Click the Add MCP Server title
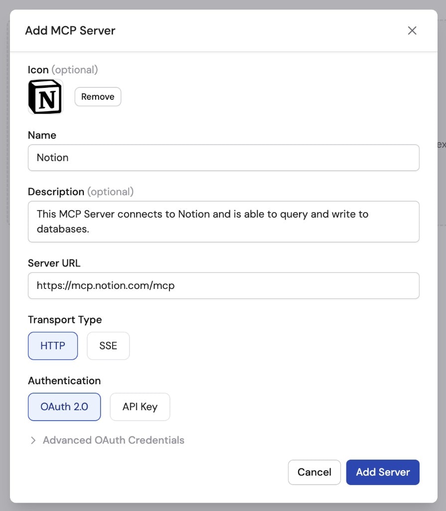This screenshot has height=511, width=446. (x=70, y=30)
